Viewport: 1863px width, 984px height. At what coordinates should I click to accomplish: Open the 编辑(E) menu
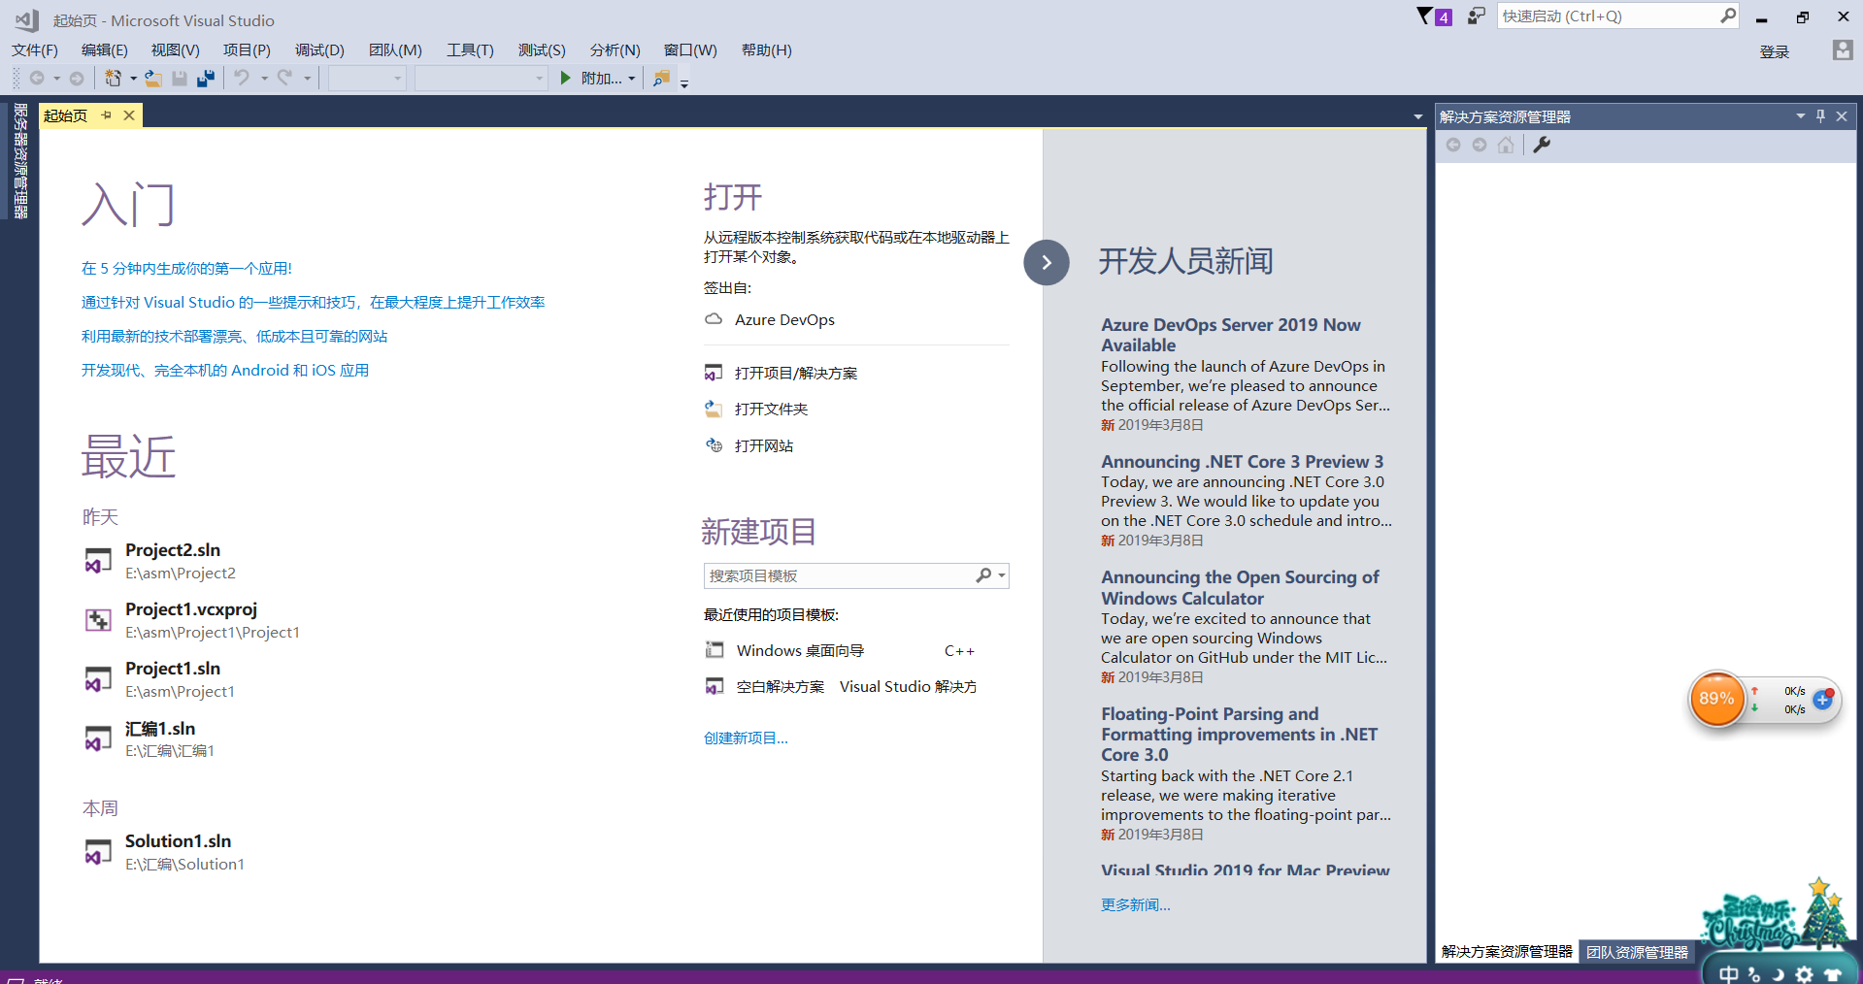105,50
